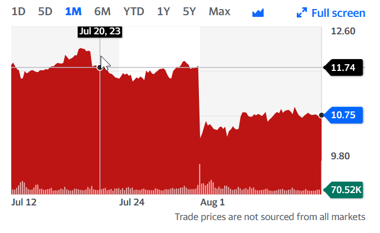Switch to the 5D range tab

click(46, 11)
